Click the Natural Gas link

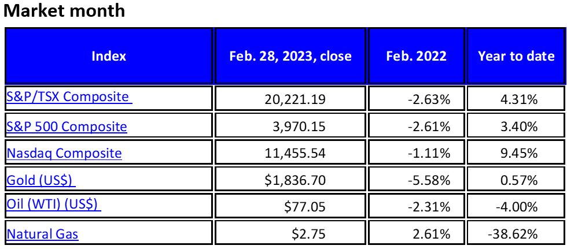42,234
